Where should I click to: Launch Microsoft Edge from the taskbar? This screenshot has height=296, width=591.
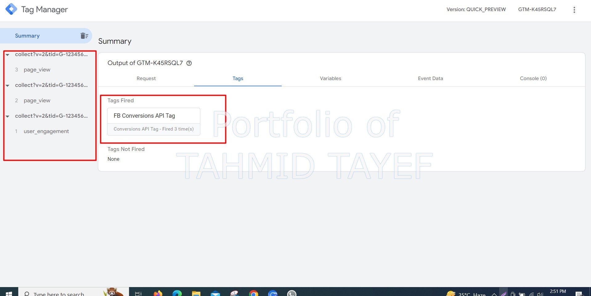point(177,293)
